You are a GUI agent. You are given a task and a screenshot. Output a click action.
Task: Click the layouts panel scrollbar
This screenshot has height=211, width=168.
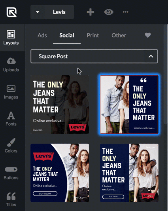[166, 74]
